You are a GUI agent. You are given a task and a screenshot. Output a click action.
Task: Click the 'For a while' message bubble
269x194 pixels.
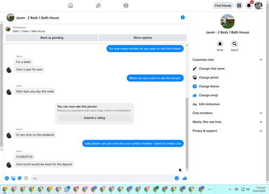pyautogui.click(x=23, y=62)
